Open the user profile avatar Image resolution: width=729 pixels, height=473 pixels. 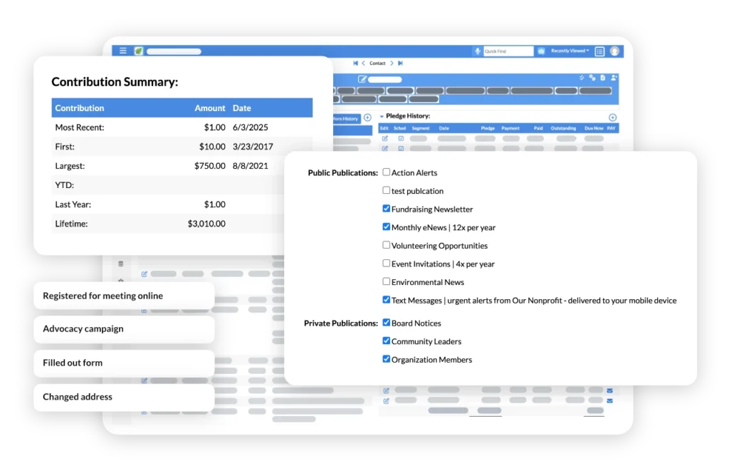[614, 51]
